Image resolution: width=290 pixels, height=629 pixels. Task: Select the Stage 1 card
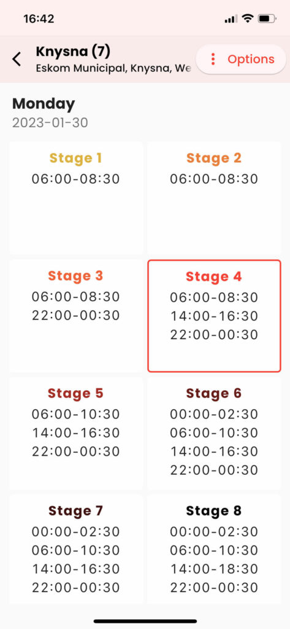pyautogui.click(x=76, y=198)
